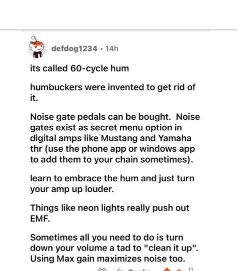This screenshot has height=271, width=237.
Task: Upvote the comment with orange arrow
Action: coord(167,270)
